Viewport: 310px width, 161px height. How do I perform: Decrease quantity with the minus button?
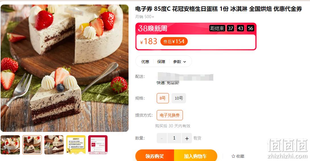click(x=162, y=138)
